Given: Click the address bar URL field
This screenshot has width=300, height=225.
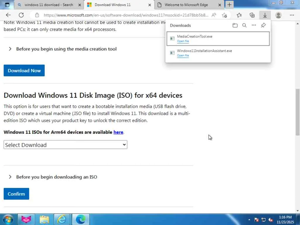Looking at the screenshot, I should [x=126, y=15].
